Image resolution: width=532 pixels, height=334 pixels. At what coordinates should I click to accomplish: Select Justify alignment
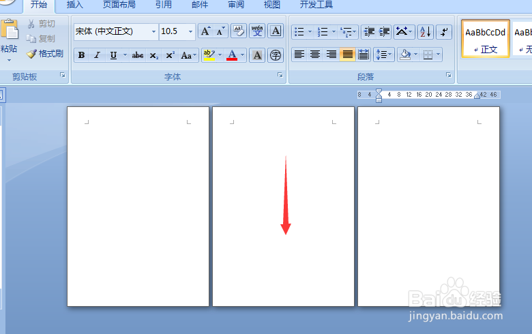pyautogui.click(x=347, y=55)
